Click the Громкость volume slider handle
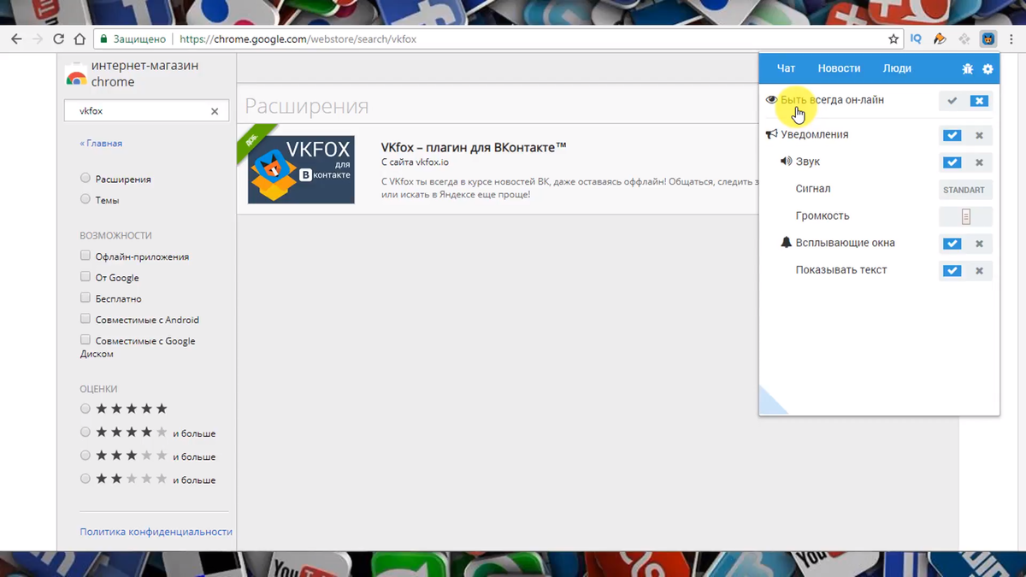The image size is (1026, 577). click(x=966, y=217)
